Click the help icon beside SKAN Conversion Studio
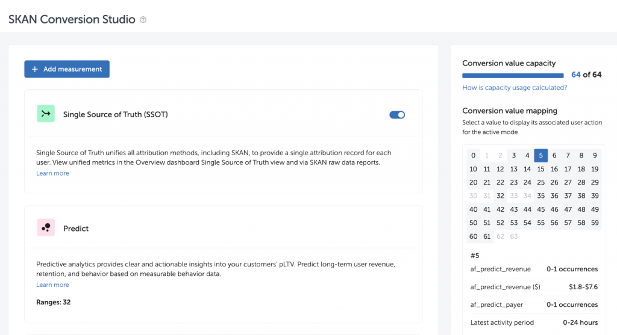 click(143, 20)
